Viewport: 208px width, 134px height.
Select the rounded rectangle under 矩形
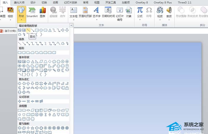(24, 53)
